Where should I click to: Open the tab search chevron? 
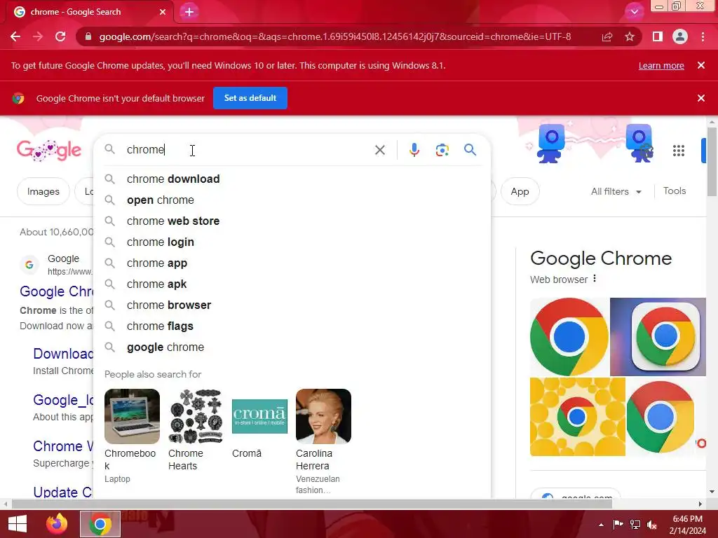tap(634, 12)
